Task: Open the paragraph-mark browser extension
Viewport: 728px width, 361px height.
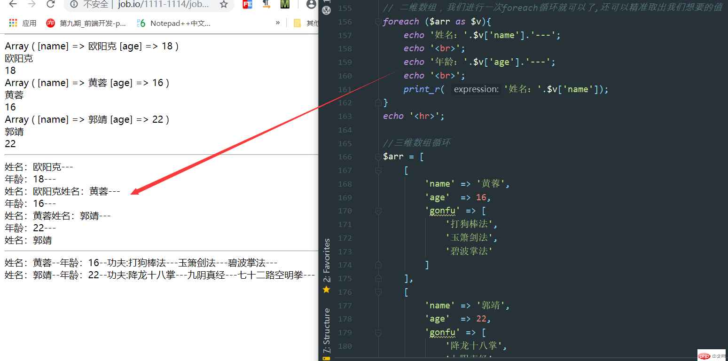Action: [x=266, y=5]
